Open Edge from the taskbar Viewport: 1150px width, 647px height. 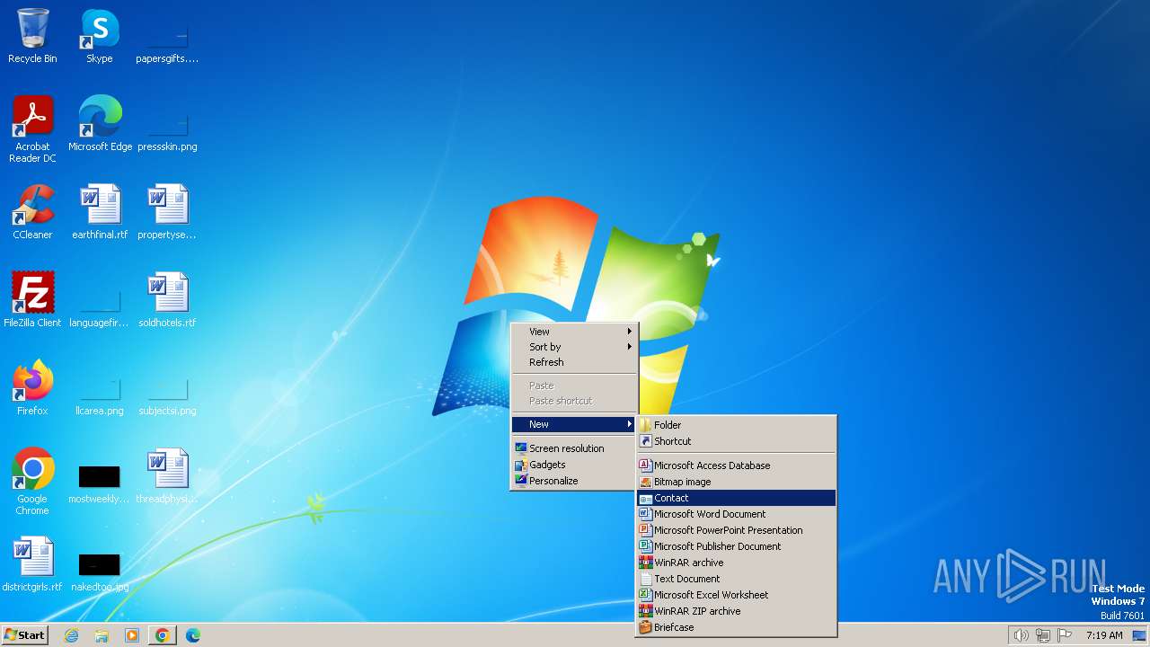coord(193,635)
